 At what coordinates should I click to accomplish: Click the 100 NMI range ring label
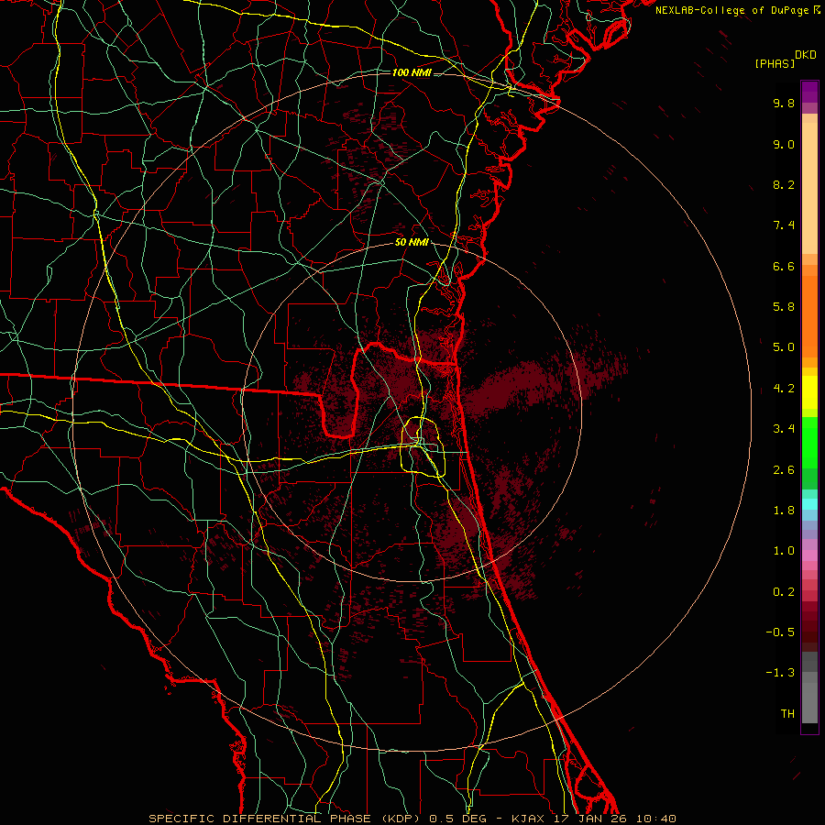(x=412, y=72)
